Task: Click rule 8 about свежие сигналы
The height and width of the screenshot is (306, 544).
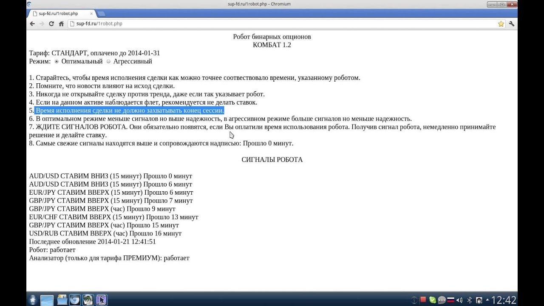Action: [x=161, y=143]
